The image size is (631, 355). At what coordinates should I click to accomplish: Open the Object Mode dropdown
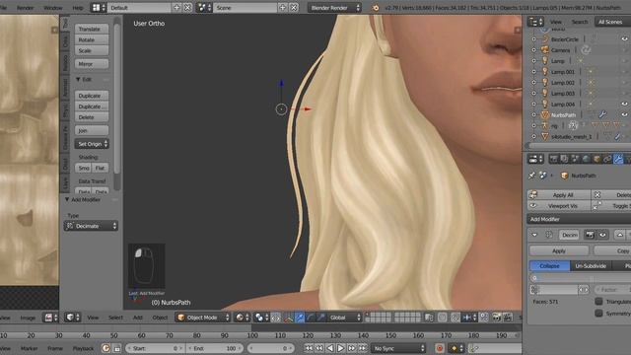[x=203, y=318]
